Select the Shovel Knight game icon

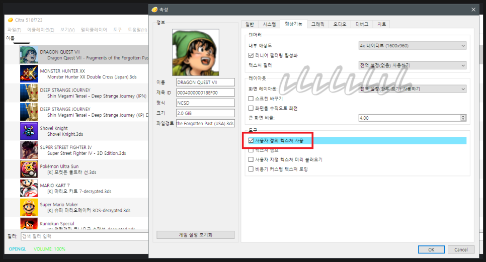coord(29,131)
